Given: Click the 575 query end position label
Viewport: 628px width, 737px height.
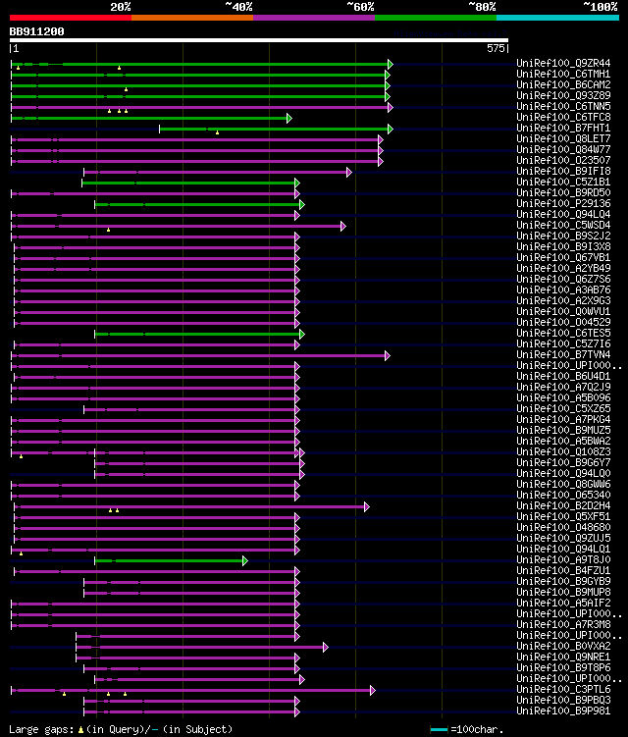Looking at the screenshot, I should pos(496,48).
